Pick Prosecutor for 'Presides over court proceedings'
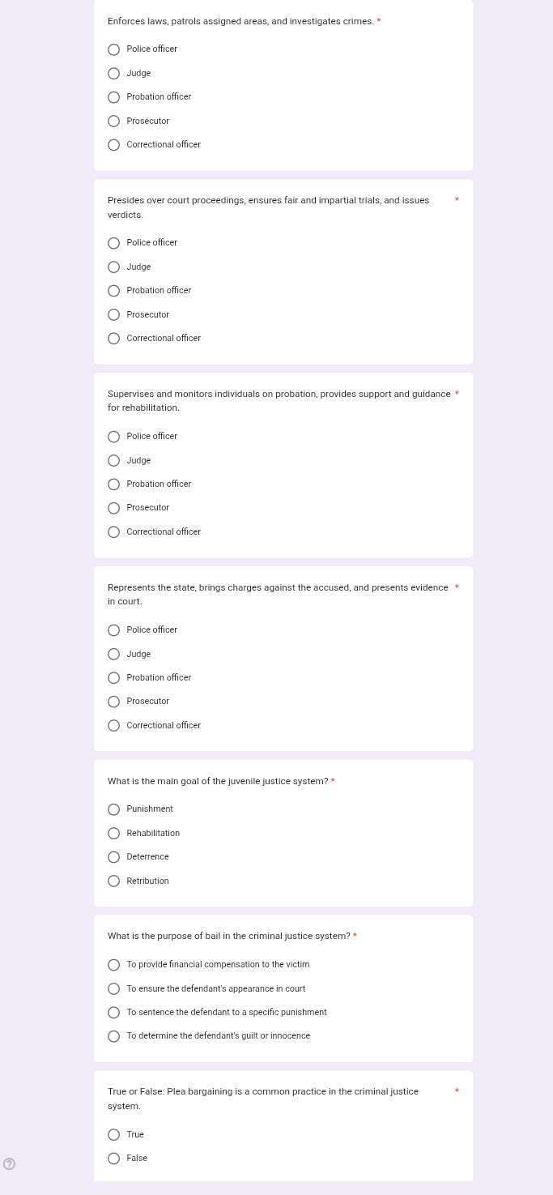Image resolution: width=553 pixels, height=1195 pixels. pyautogui.click(x=114, y=314)
